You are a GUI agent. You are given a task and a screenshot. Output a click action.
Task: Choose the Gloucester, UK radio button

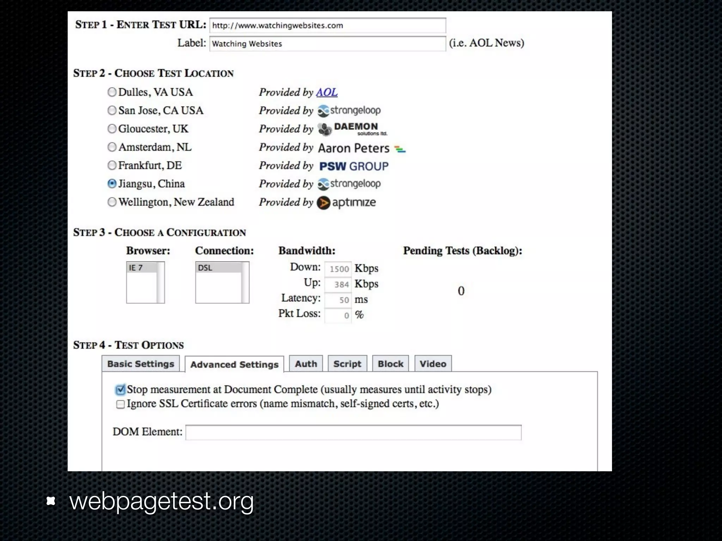(112, 129)
